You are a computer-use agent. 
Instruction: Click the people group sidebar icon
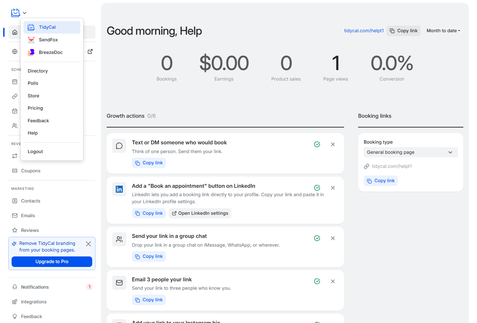pyautogui.click(x=15, y=126)
